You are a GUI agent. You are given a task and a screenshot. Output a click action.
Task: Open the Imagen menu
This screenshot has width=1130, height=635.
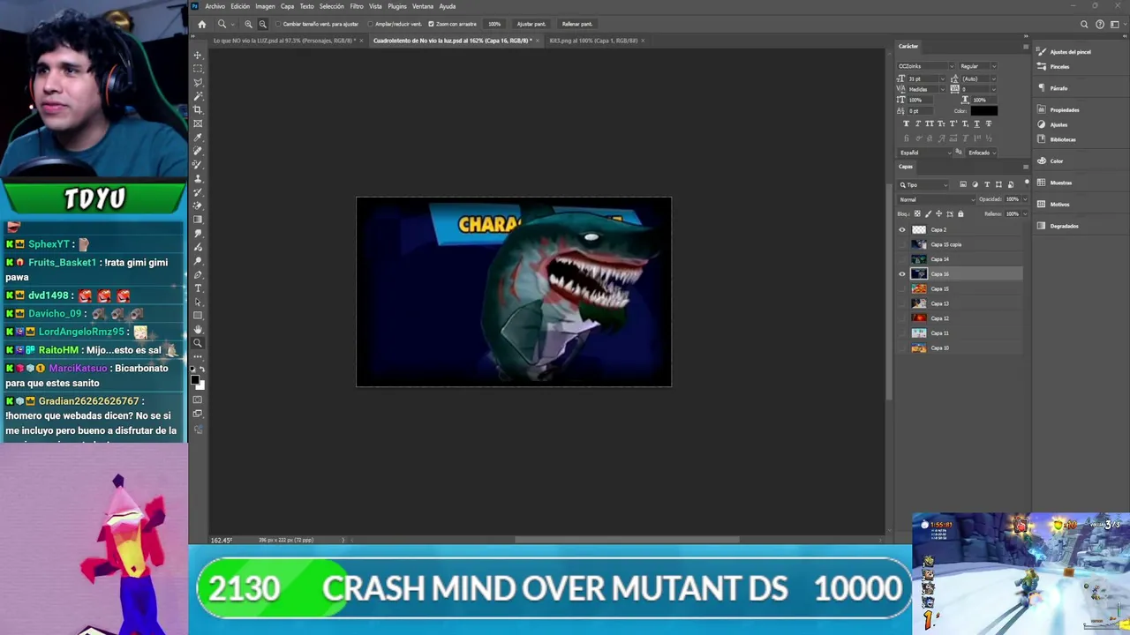(265, 6)
